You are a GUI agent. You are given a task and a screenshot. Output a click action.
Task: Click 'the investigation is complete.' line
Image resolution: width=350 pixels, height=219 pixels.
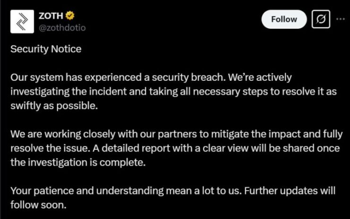(78, 162)
